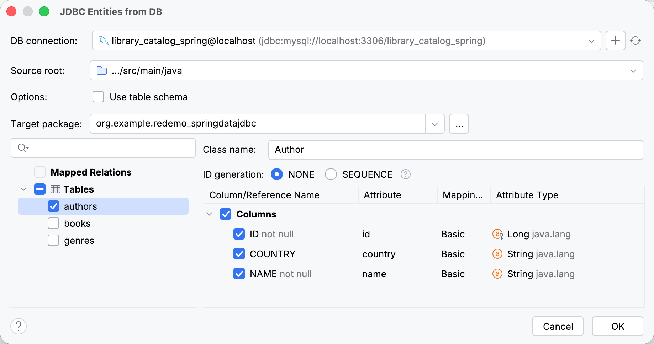Select SEQUENCE for ID generation

click(x=331, y=174)
